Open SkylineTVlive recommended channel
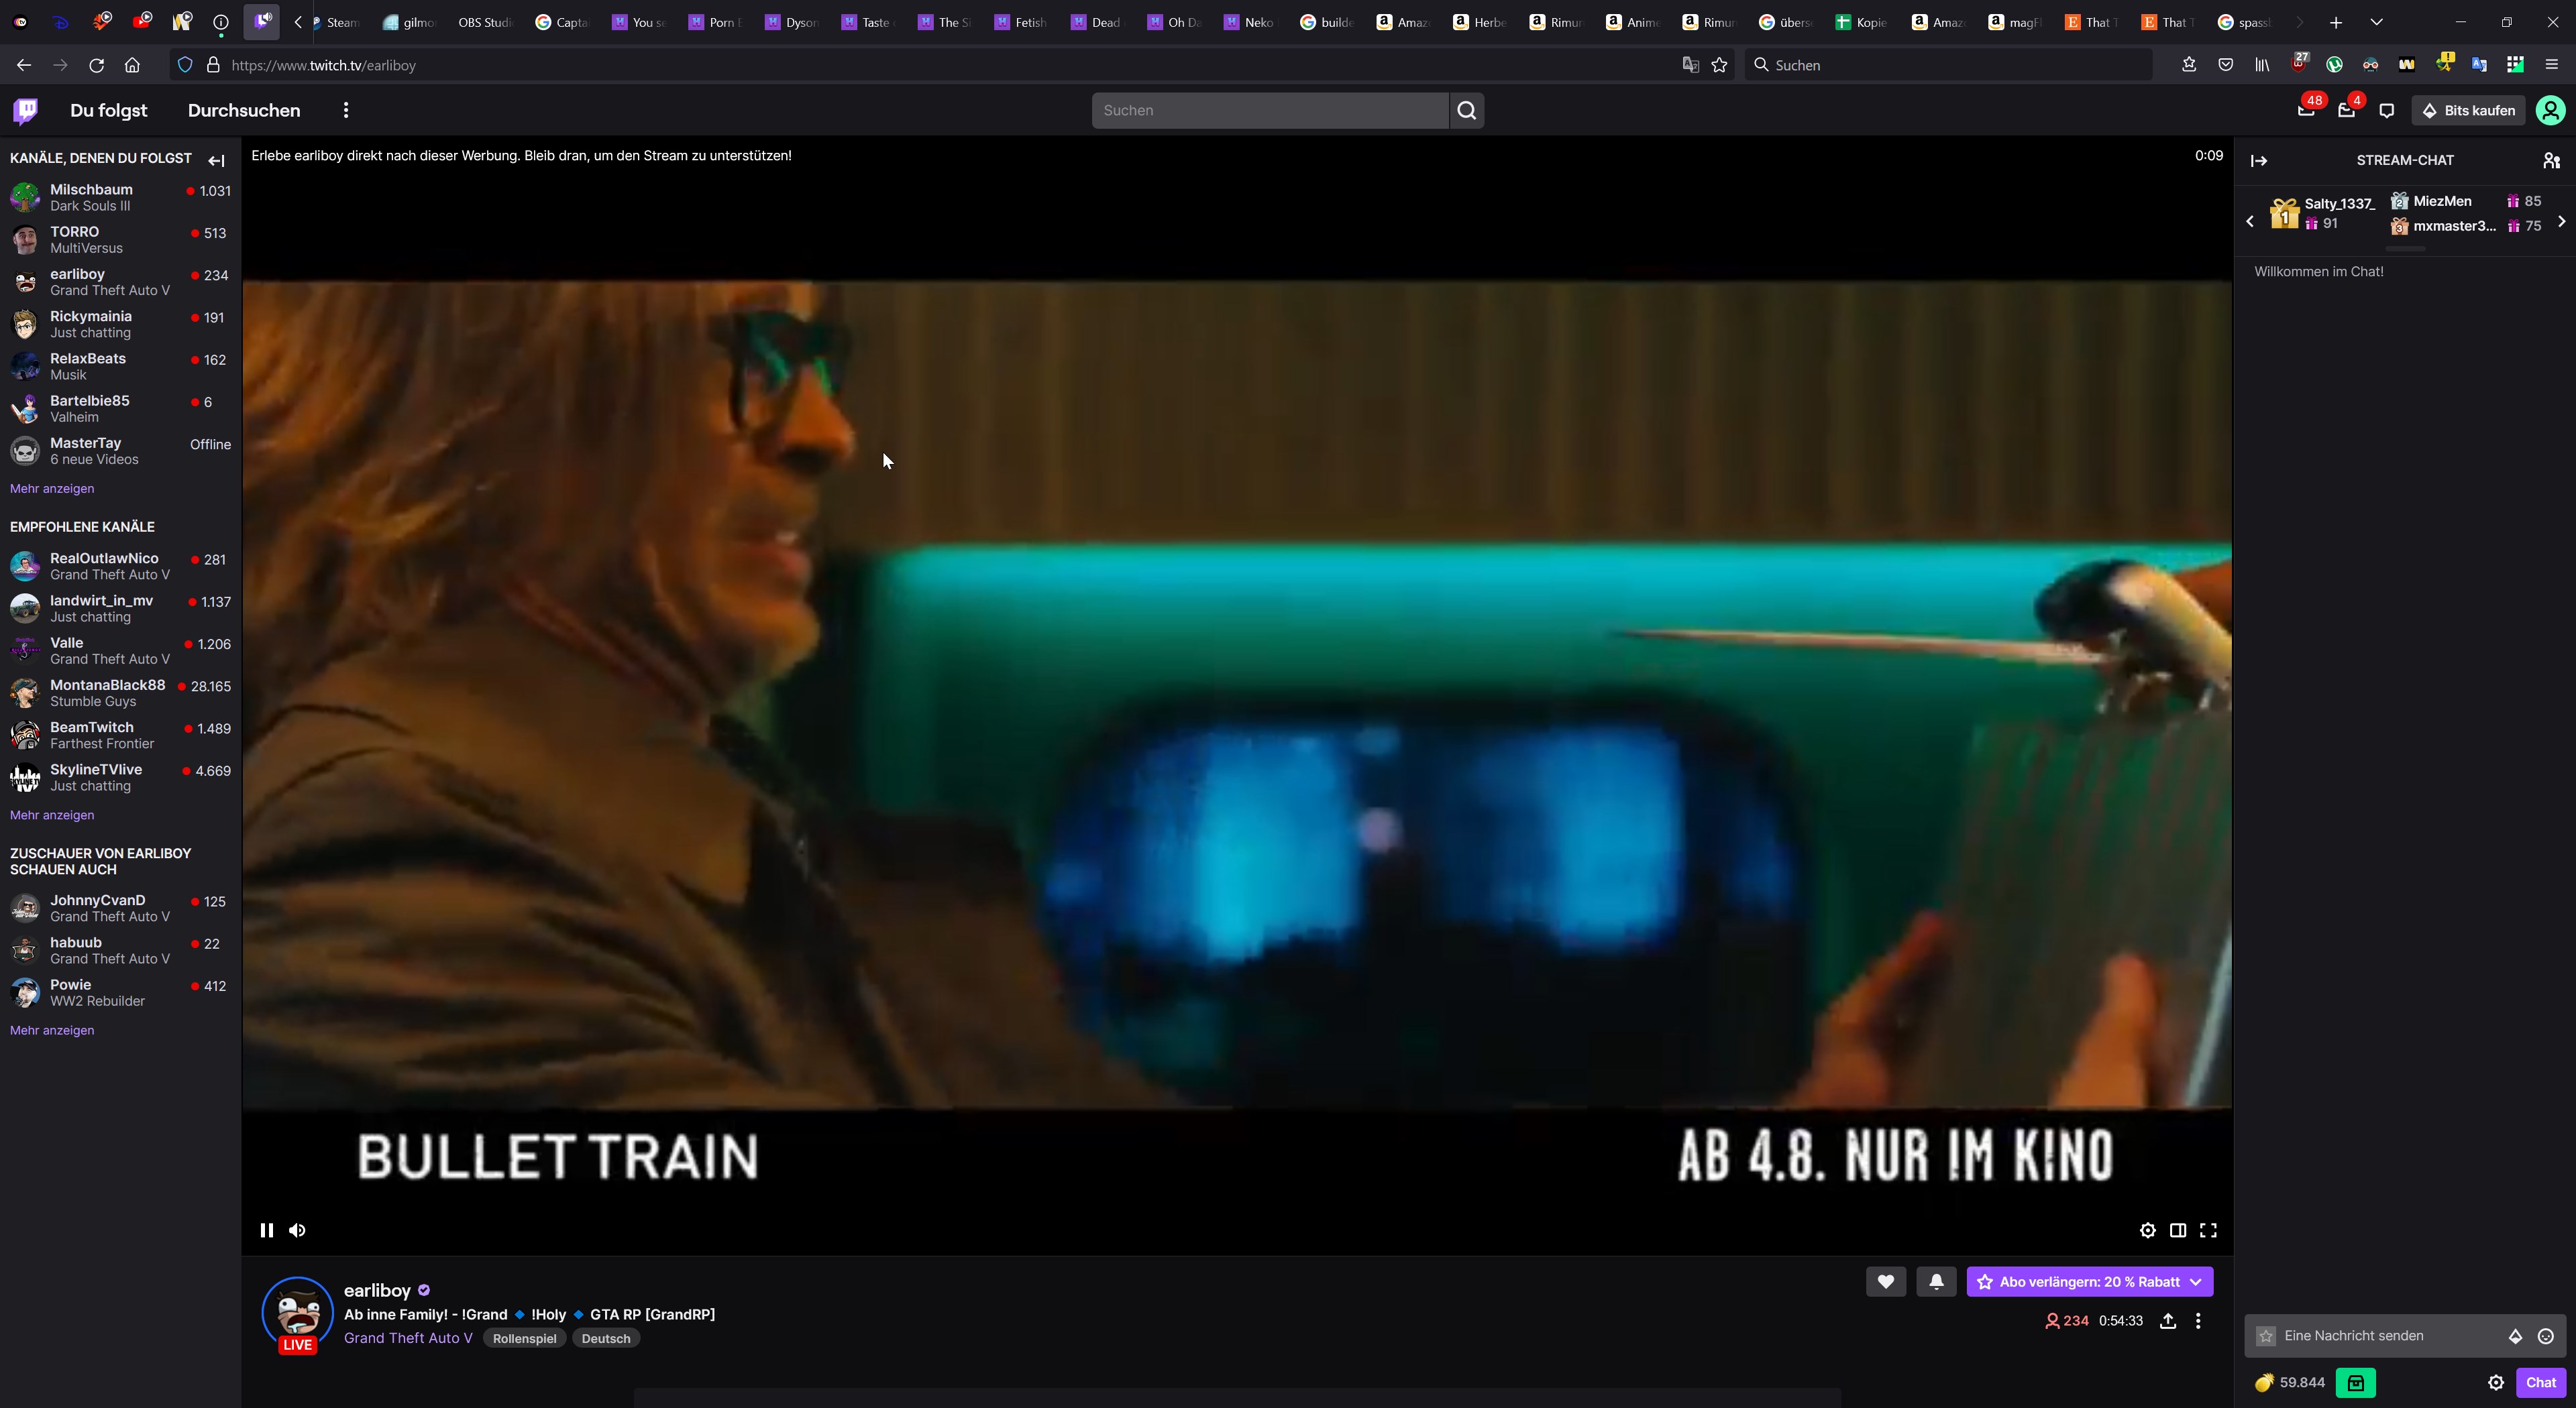This screenshot has height=1408, width=2576. [x=120, y=778]
